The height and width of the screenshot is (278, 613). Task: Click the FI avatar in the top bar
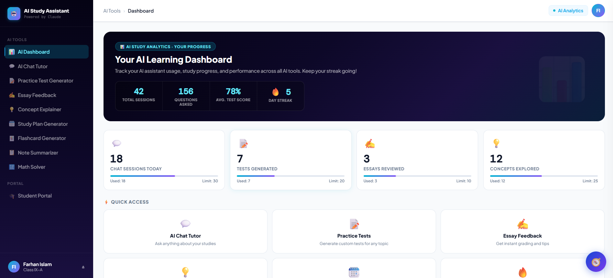598,11
